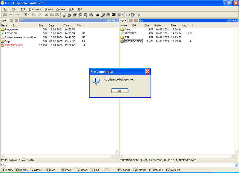
Task: Open the Left menu
Action: [x=6, y=9]
